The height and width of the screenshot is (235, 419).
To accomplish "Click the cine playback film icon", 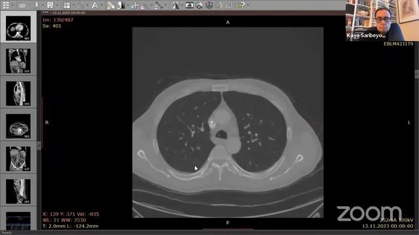I will pos(189,5).
